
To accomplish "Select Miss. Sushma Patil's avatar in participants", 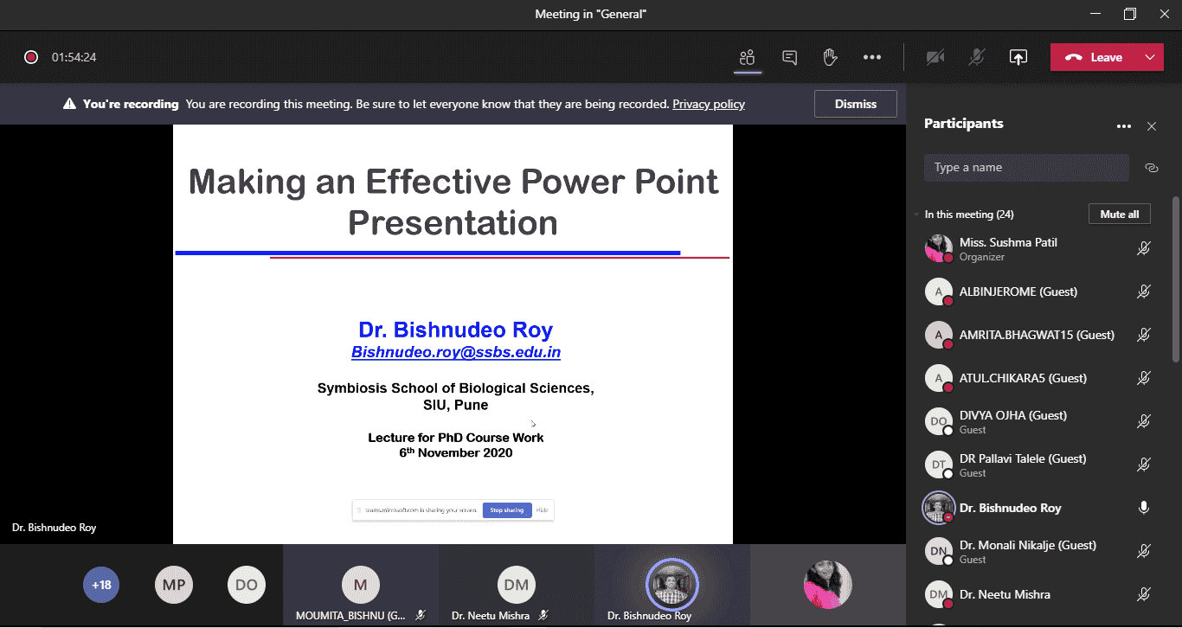I will point(939,249).
